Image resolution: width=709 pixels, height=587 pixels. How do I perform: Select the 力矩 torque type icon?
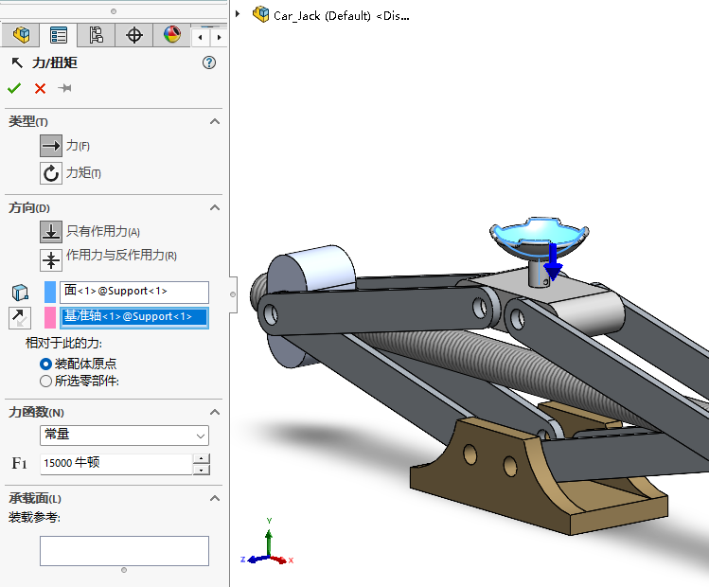coord(50,173)
